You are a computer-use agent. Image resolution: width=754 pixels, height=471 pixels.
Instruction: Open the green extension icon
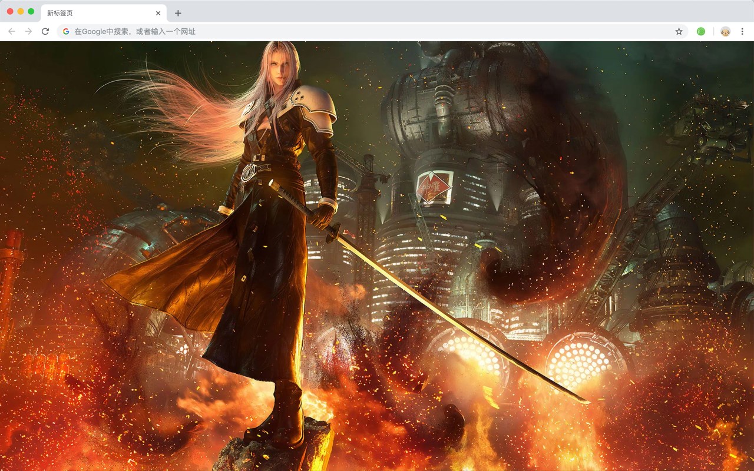point(701,31)
